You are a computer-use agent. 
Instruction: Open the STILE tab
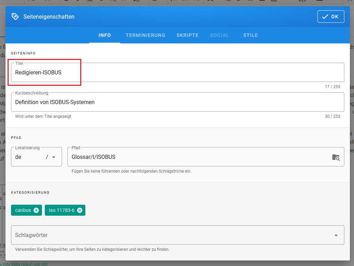(250, 35)
